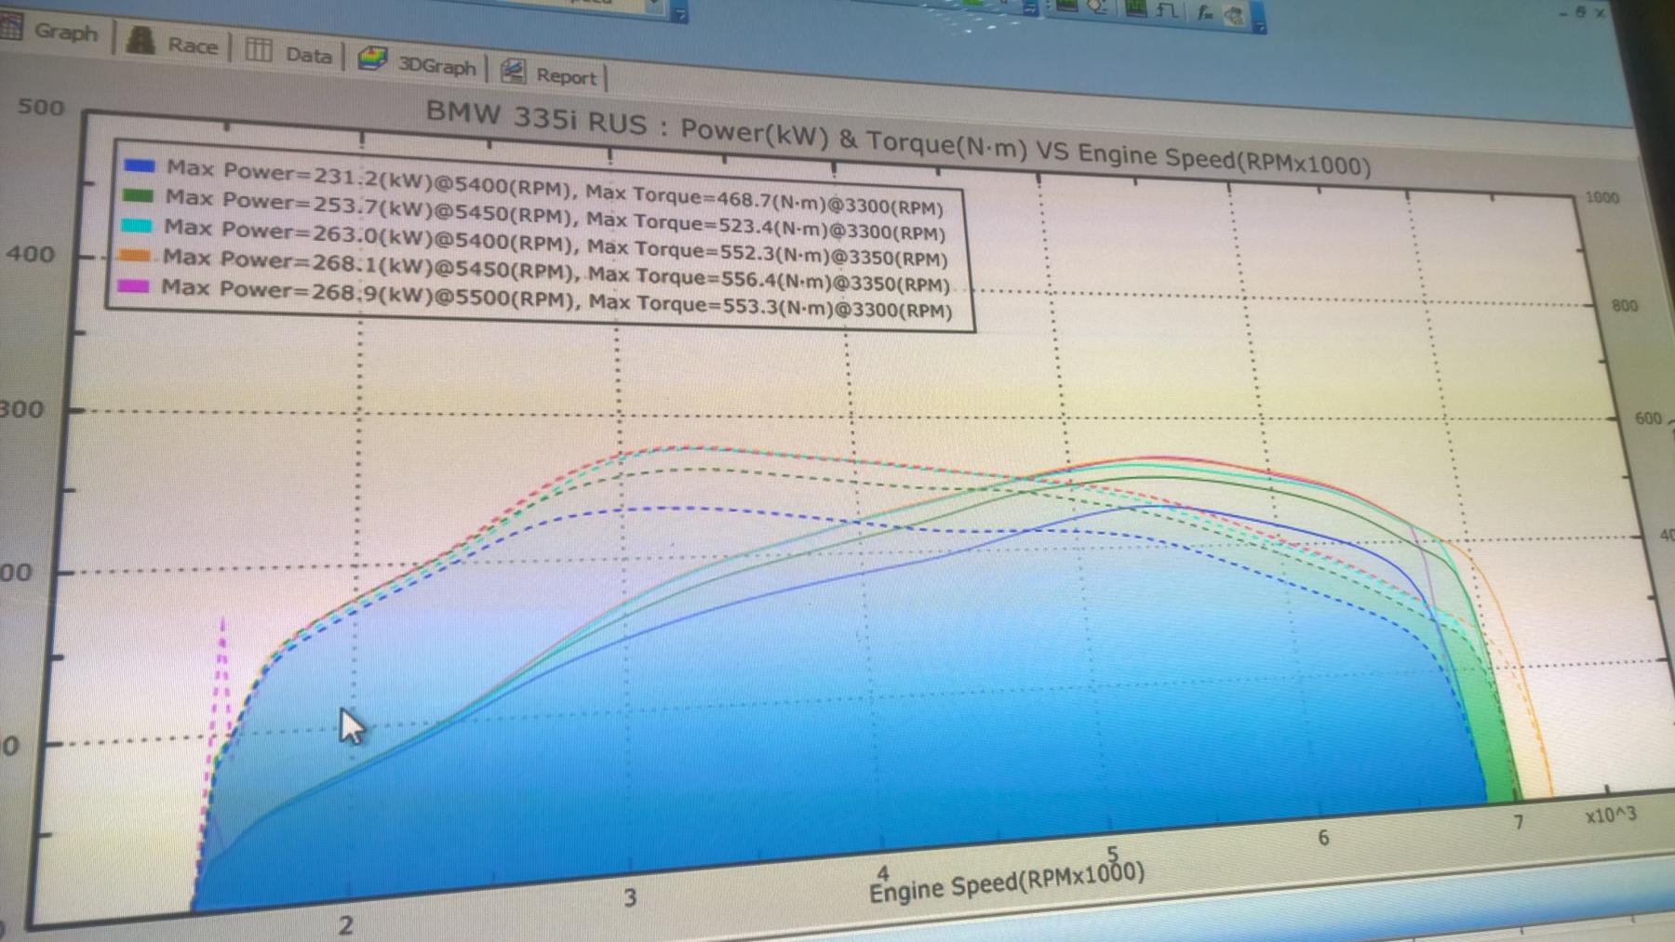
Task: Click the Race tab car icon
Action: (141, 40)
